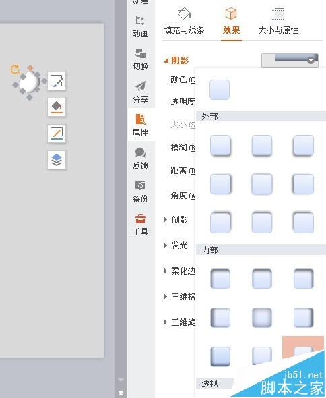Switch to the 填充与线条 tab
This screenshot has width=326, height=398.
(x=184, y=22)
